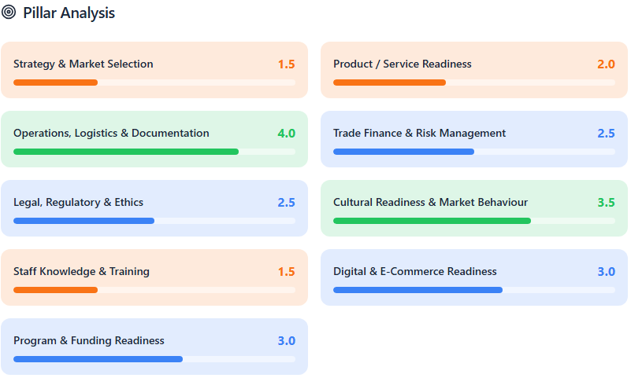Viewport: 631px width, 378px height.
Task: Click the Pillar Analysis heading
Action: coord(69,13)
